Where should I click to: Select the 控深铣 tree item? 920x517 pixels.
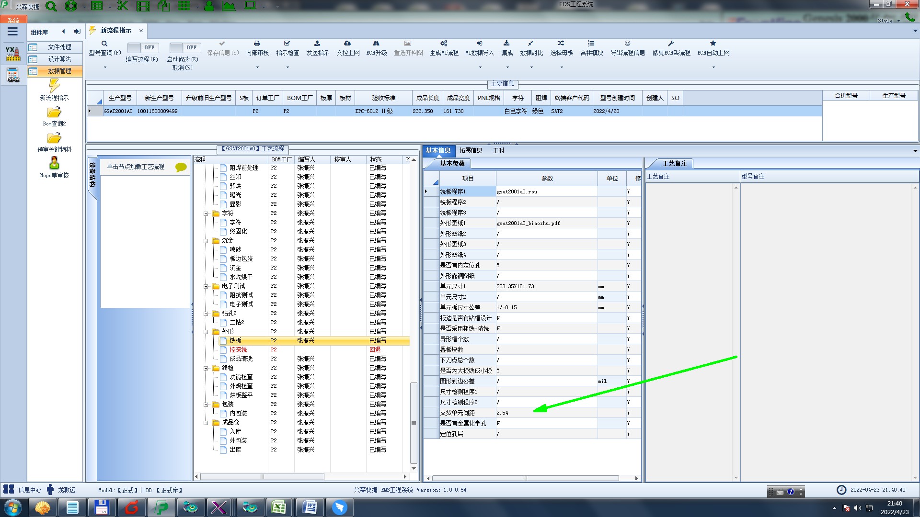coord(238,349)
